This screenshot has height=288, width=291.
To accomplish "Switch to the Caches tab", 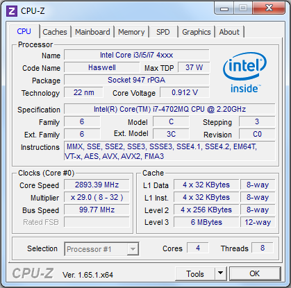I will point(55,32).
